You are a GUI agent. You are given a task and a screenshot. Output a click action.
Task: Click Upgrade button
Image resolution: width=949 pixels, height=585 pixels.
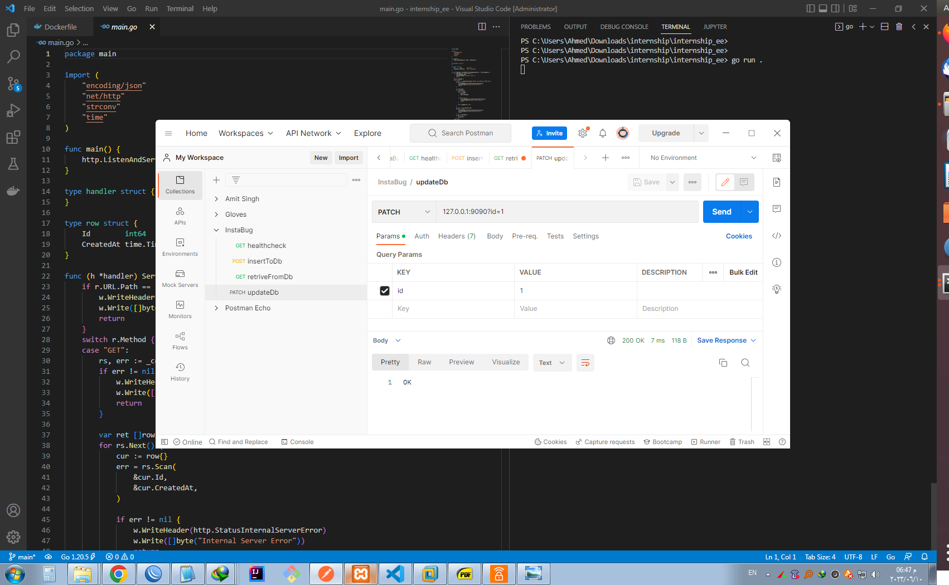coord(666,133)
